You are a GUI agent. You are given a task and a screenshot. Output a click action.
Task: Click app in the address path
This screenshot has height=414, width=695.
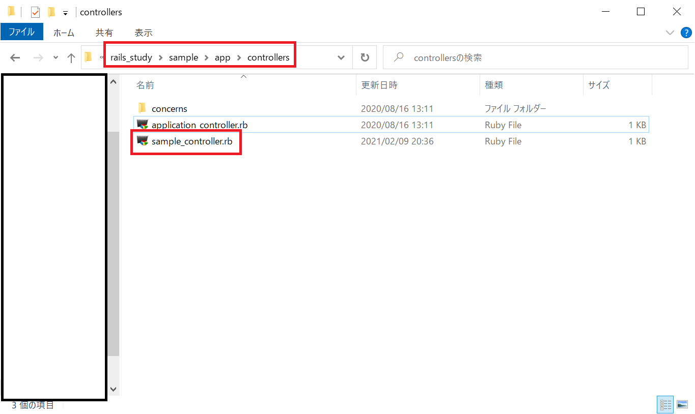point(223,57)
